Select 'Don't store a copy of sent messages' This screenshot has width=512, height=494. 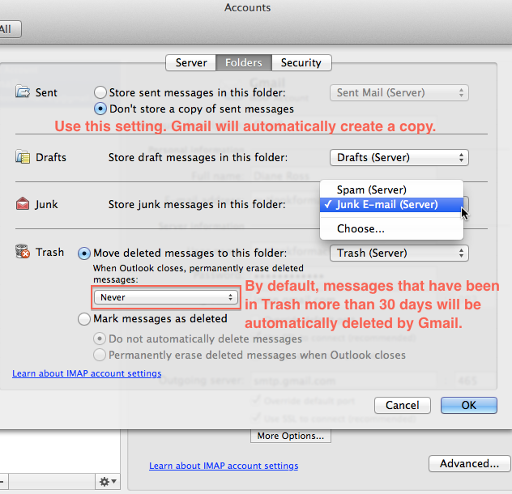pyautogui.click(x=100, y=109)
